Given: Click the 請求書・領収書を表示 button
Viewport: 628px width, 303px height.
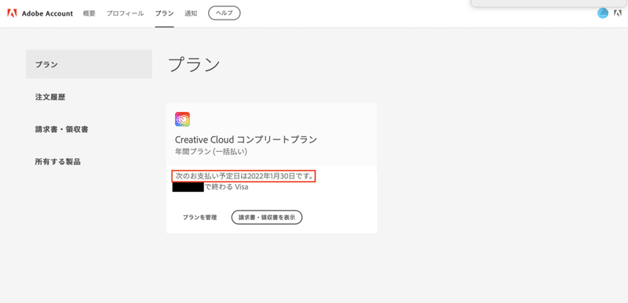Looking at the screenshot, I should (x=267, y=218).
